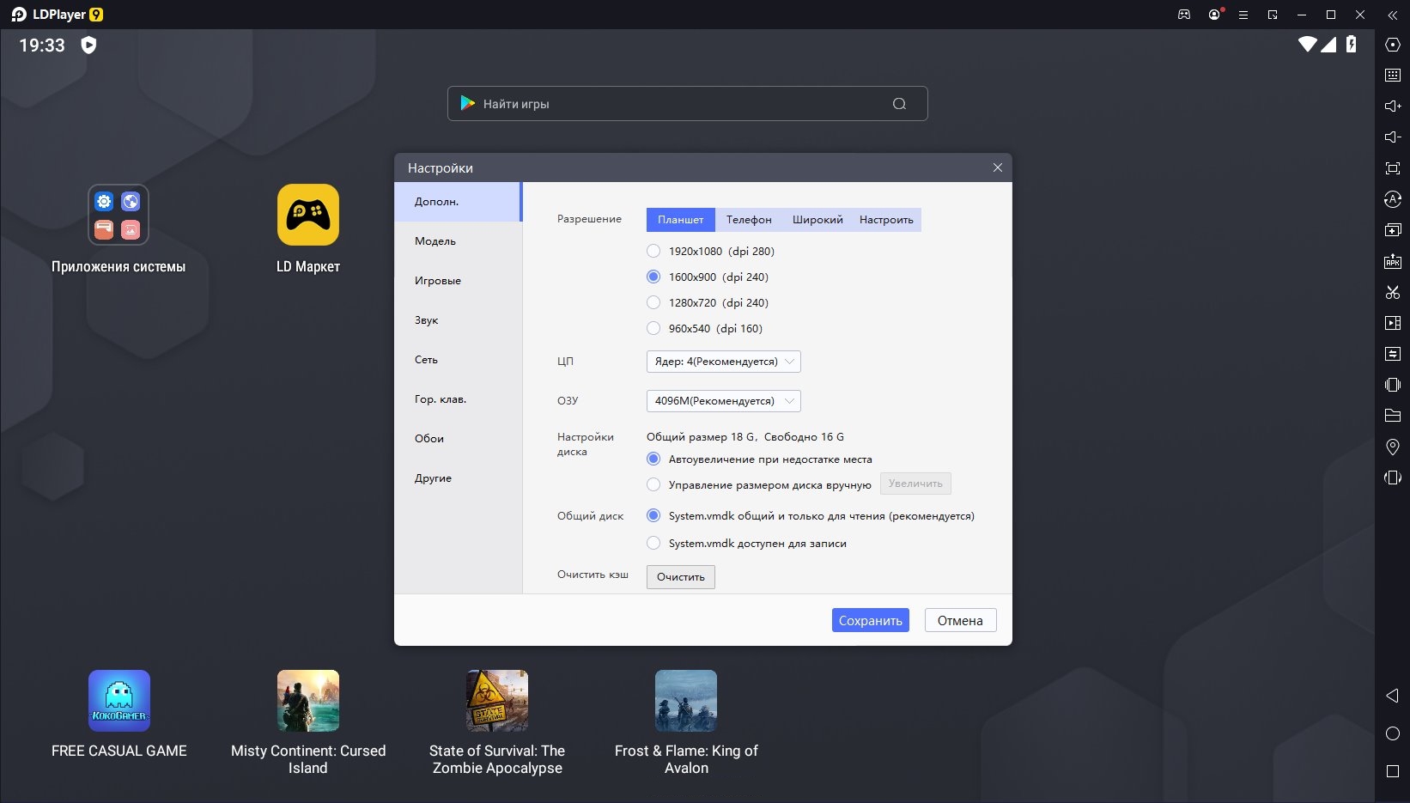Choose the 1280x720 (dpi 240) radio option
This screenshot has height=803, width=1410.
point(653,303)
